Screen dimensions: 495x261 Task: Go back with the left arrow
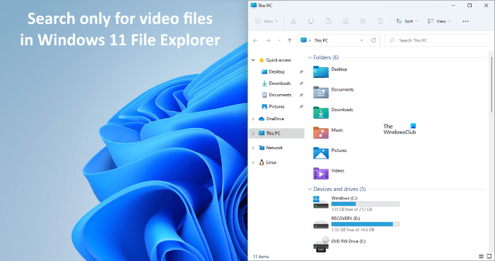point(255,40)
